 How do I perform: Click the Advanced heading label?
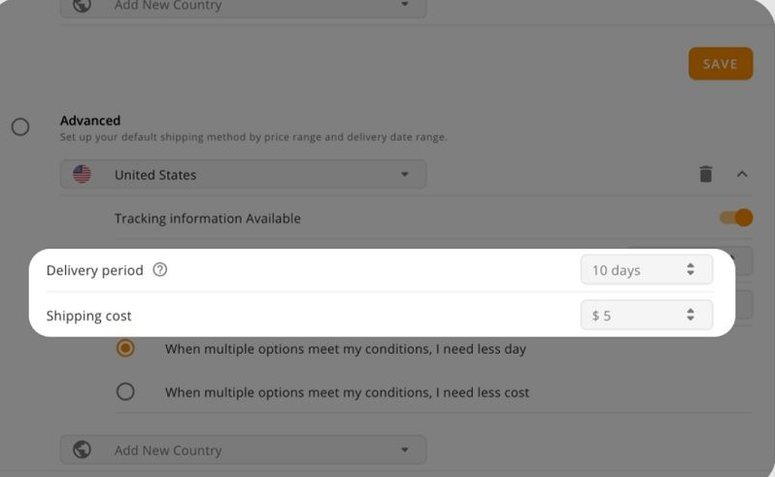(90, 120)
